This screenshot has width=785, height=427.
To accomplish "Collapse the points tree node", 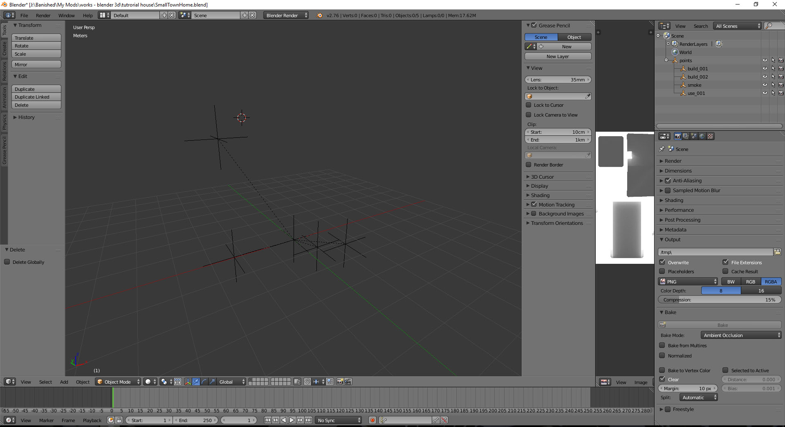I will [666, 60].
